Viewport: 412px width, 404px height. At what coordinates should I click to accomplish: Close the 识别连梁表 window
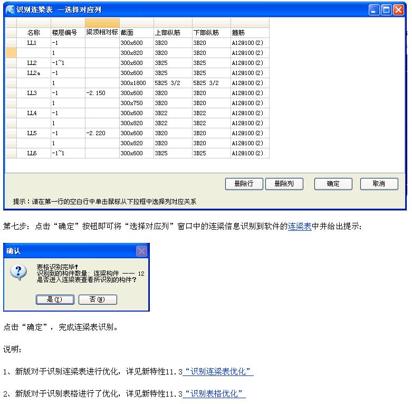(398, 10)
